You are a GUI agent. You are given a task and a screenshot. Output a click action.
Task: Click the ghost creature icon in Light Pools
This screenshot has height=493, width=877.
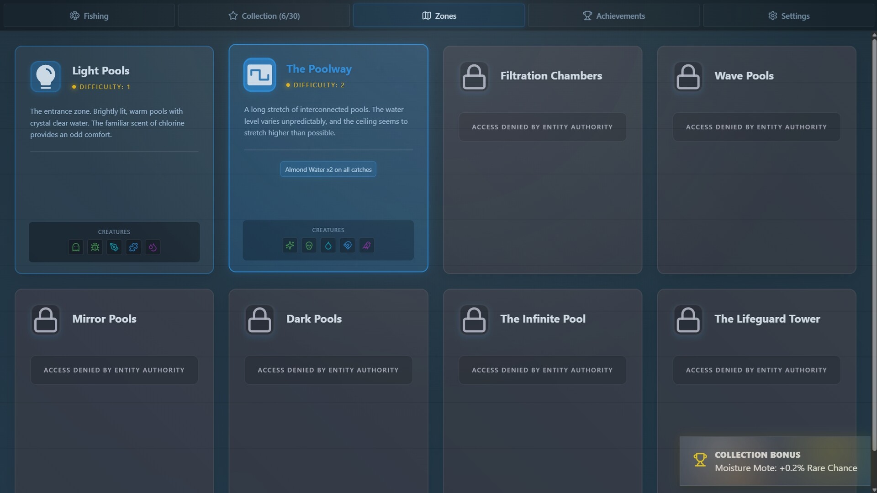click(x=76, y=247)
